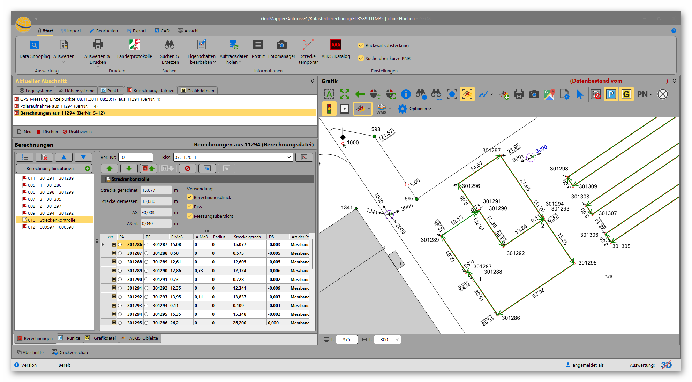692x382 pixels.
Task: Click the Grafik toolbar printer icon
Action: [x=519, y=94]
